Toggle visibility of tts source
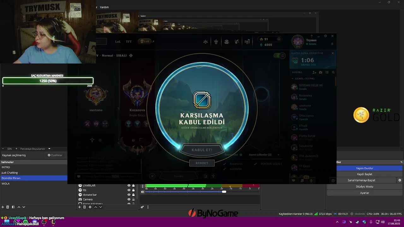 tap(129, 190)
